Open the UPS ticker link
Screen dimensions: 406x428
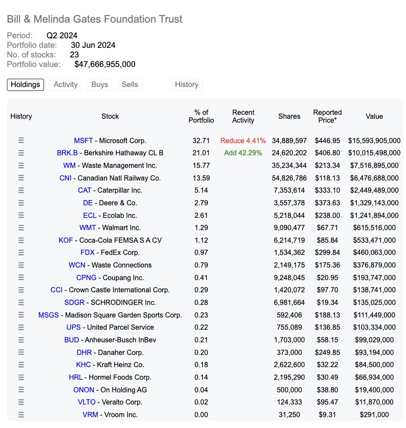click(74, 327)
